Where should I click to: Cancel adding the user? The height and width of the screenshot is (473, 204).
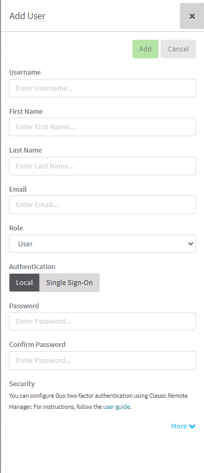coord(178,49)
